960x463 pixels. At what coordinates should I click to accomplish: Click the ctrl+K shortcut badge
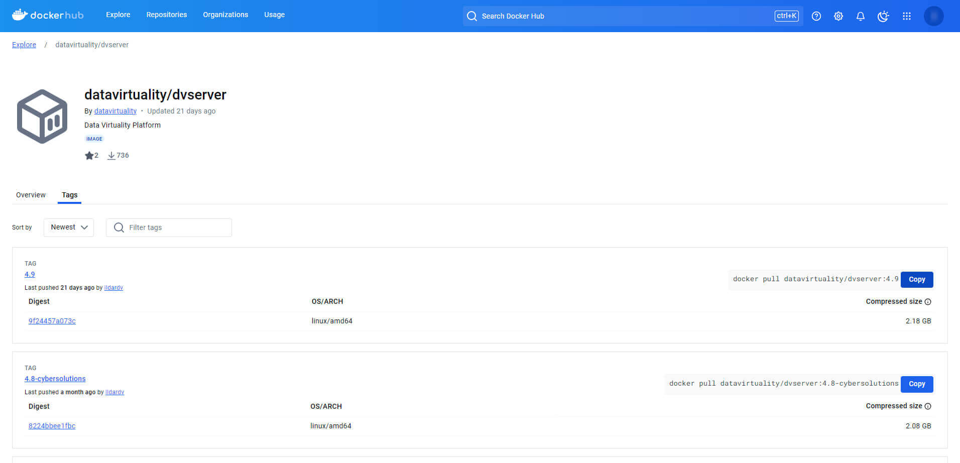click(x=787, y=16)
